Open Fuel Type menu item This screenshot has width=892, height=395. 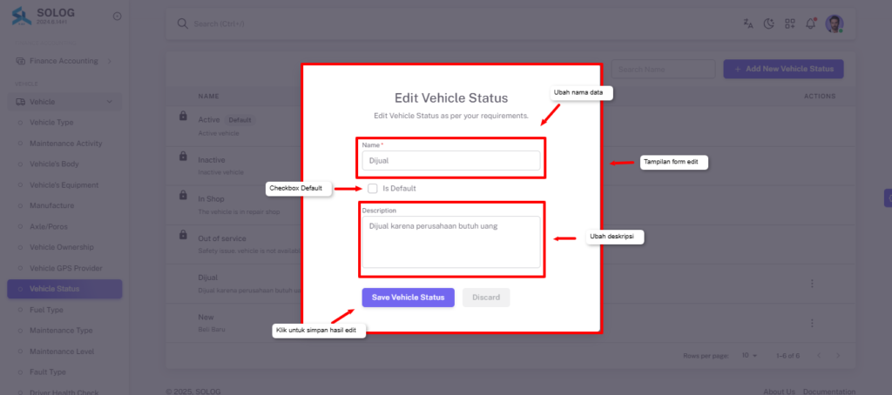(64, 310)
